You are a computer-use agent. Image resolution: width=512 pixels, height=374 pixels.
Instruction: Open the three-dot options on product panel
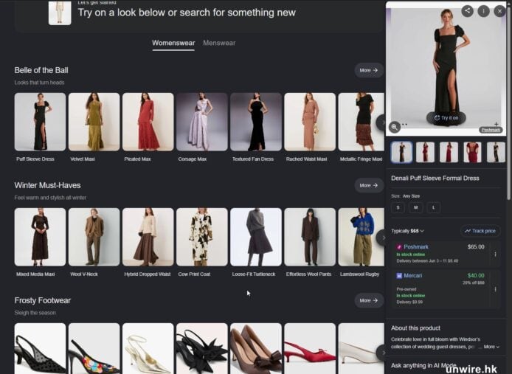click(x=483, y=11)
